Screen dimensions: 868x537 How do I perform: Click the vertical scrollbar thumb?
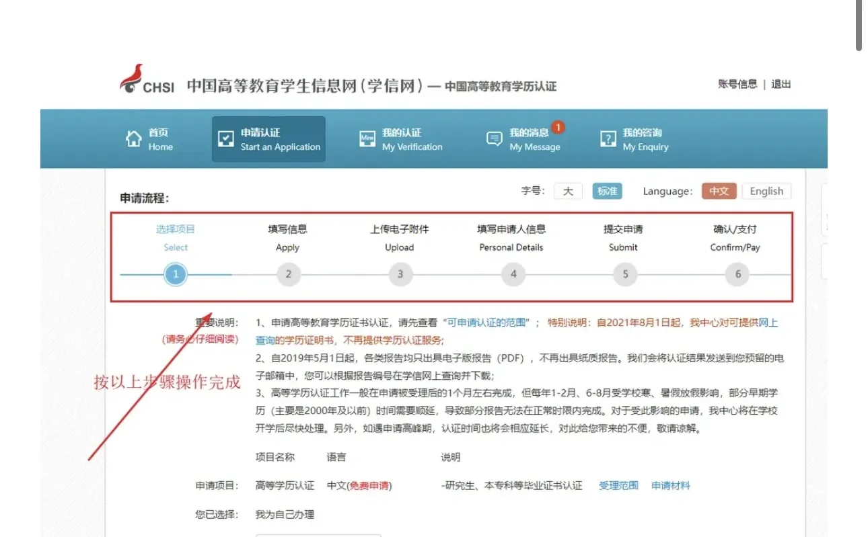click(x=859, y=26)
